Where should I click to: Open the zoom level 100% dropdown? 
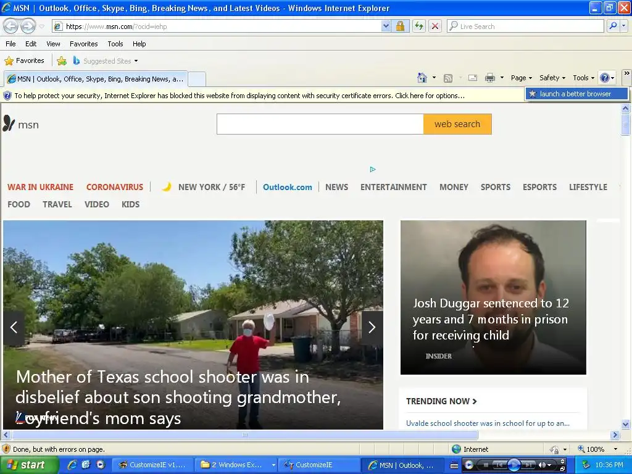[615, 449]
